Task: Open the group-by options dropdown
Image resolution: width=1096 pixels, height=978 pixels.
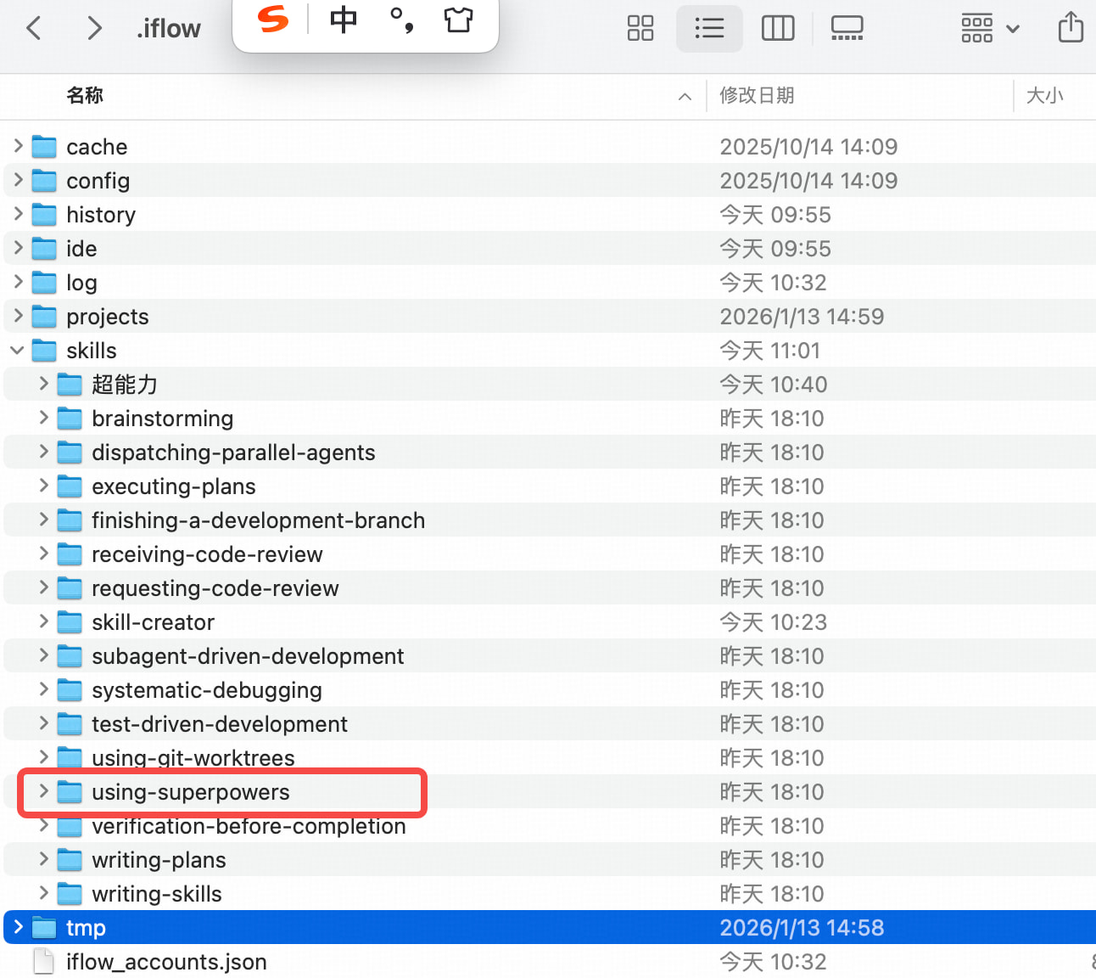Action: (x=989, y=28)
